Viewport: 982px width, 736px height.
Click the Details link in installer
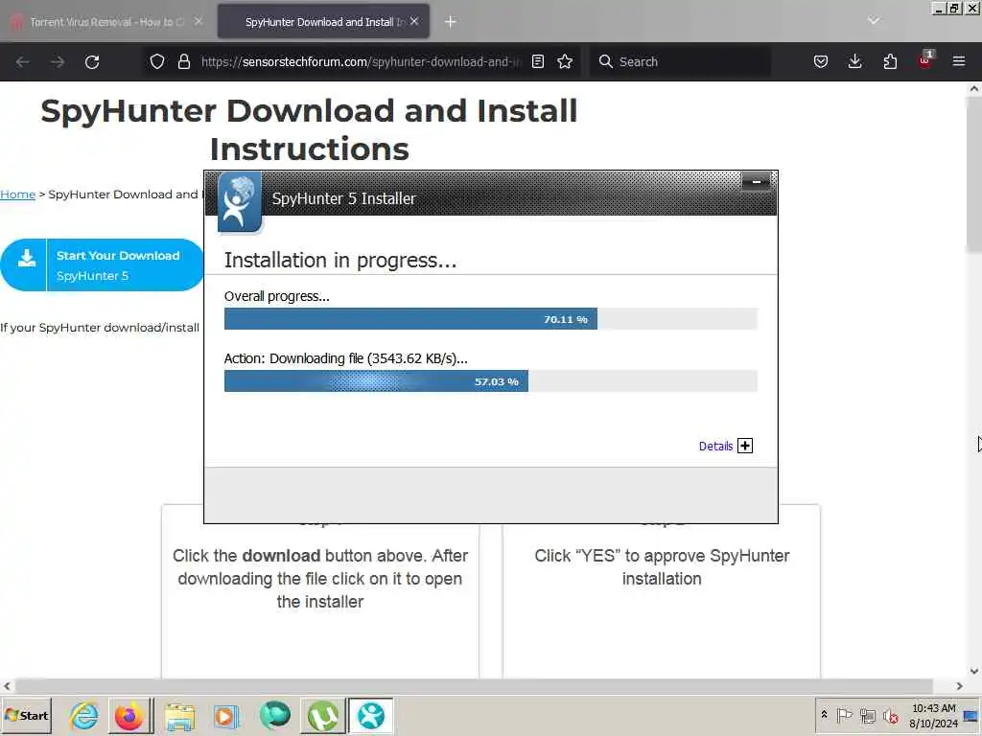(x=715, y=447)
